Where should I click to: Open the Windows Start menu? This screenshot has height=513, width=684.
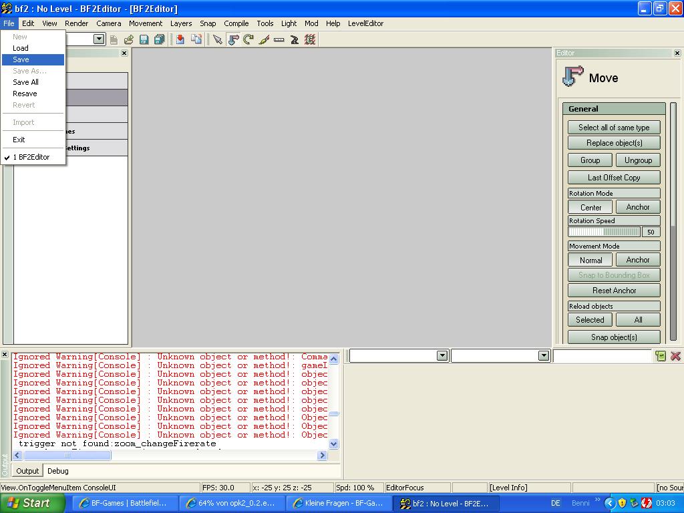point(33,503)
